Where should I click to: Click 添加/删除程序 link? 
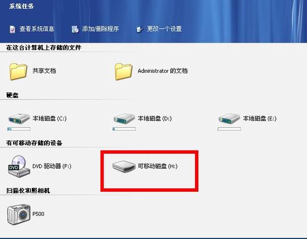coord(101,29)
